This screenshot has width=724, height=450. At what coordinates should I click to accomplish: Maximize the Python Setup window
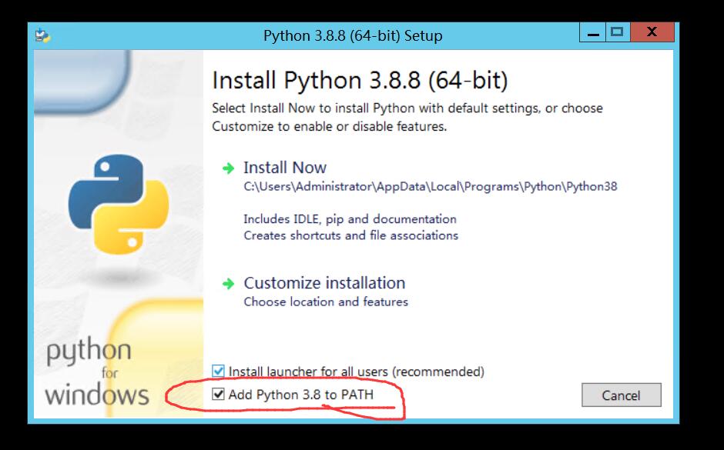(616, 32)
